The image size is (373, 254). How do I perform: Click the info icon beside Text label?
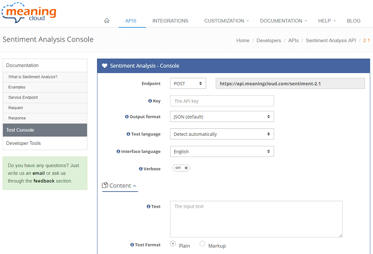(149, 207)
